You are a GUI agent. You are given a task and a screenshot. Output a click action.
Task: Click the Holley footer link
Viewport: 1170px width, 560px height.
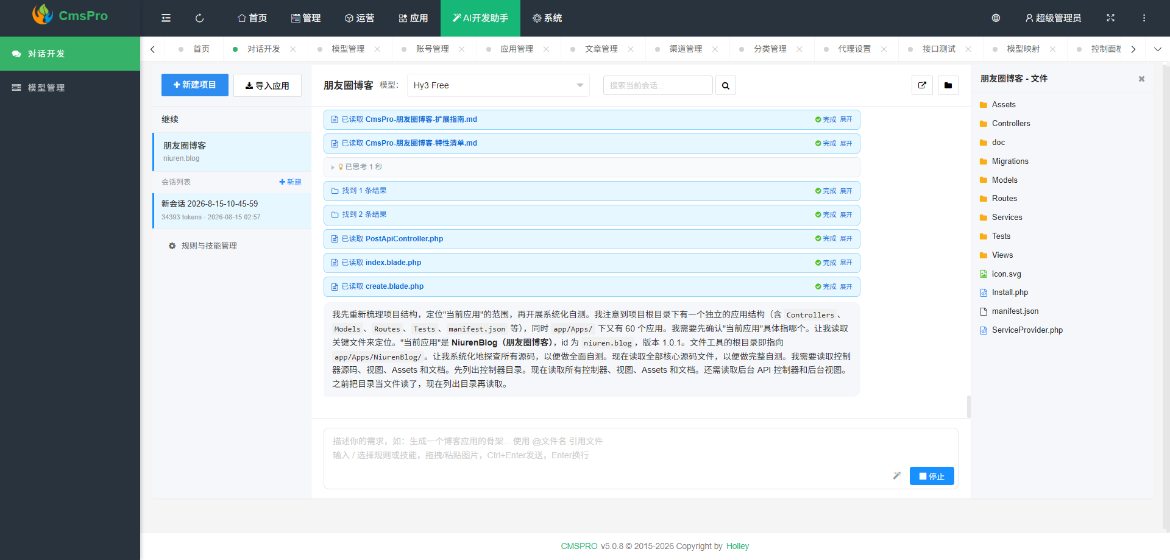point(737,546)
